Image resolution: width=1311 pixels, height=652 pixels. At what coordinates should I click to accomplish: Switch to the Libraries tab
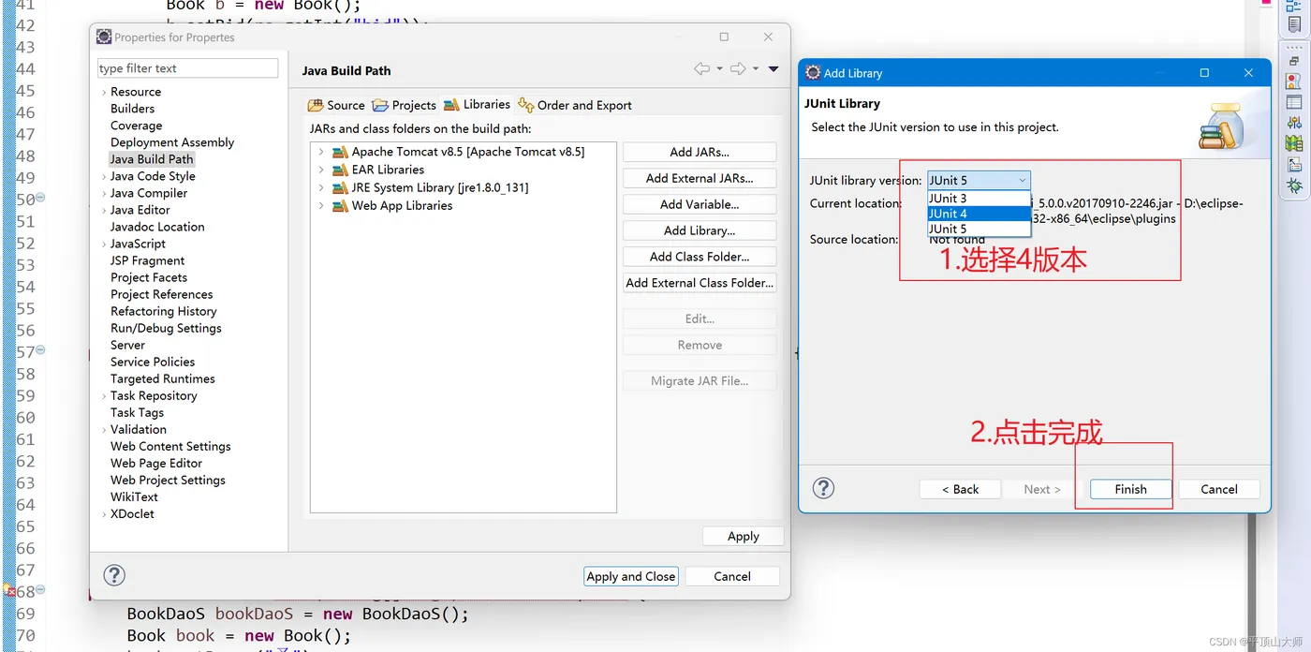point(478,104)
